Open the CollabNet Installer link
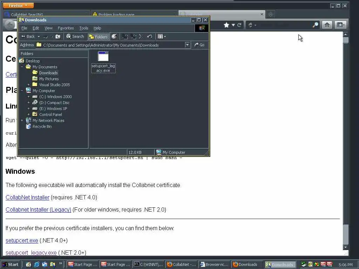This screenshot has width=359, height=269. tap(27, 198)
